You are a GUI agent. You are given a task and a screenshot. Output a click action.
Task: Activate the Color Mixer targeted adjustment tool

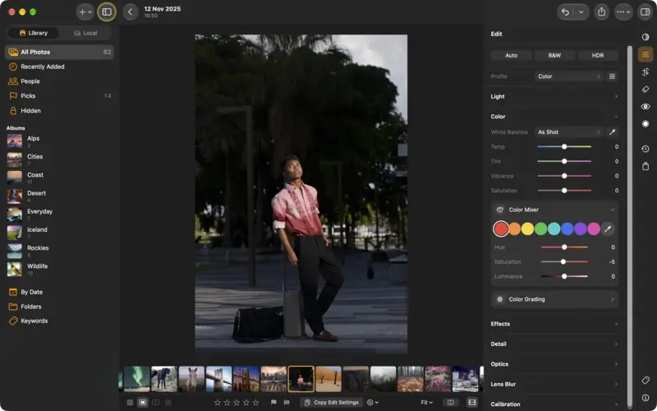pos(608,229)
